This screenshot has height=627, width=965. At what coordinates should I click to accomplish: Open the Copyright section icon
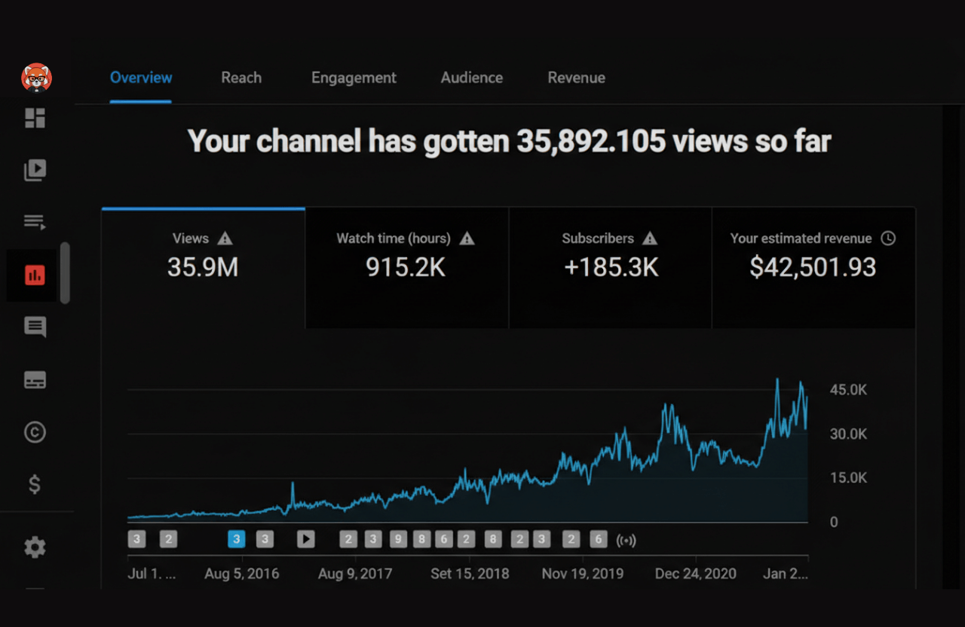click(35, 432)
